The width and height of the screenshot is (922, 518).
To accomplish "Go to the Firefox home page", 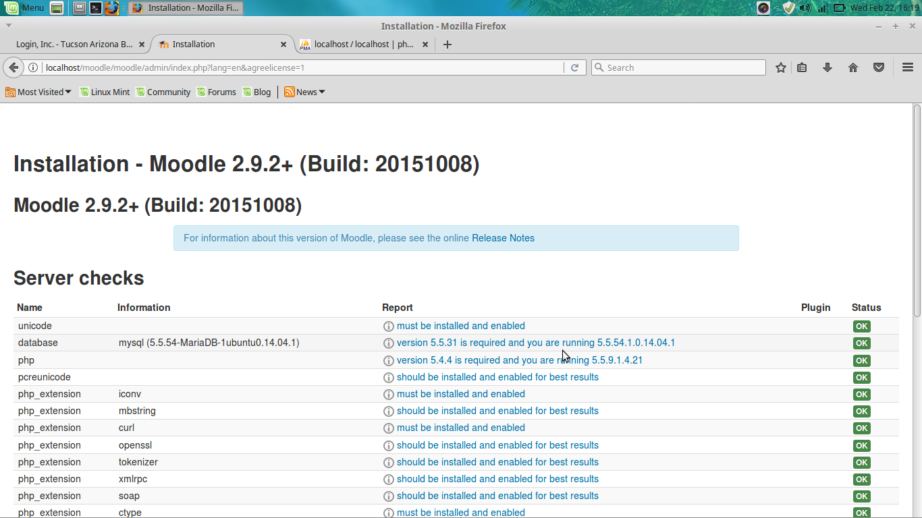I will point(852,67).
